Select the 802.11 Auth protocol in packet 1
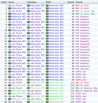Image resolution: width=98 pixels, height=103 pixels. [x=82, y=6]
